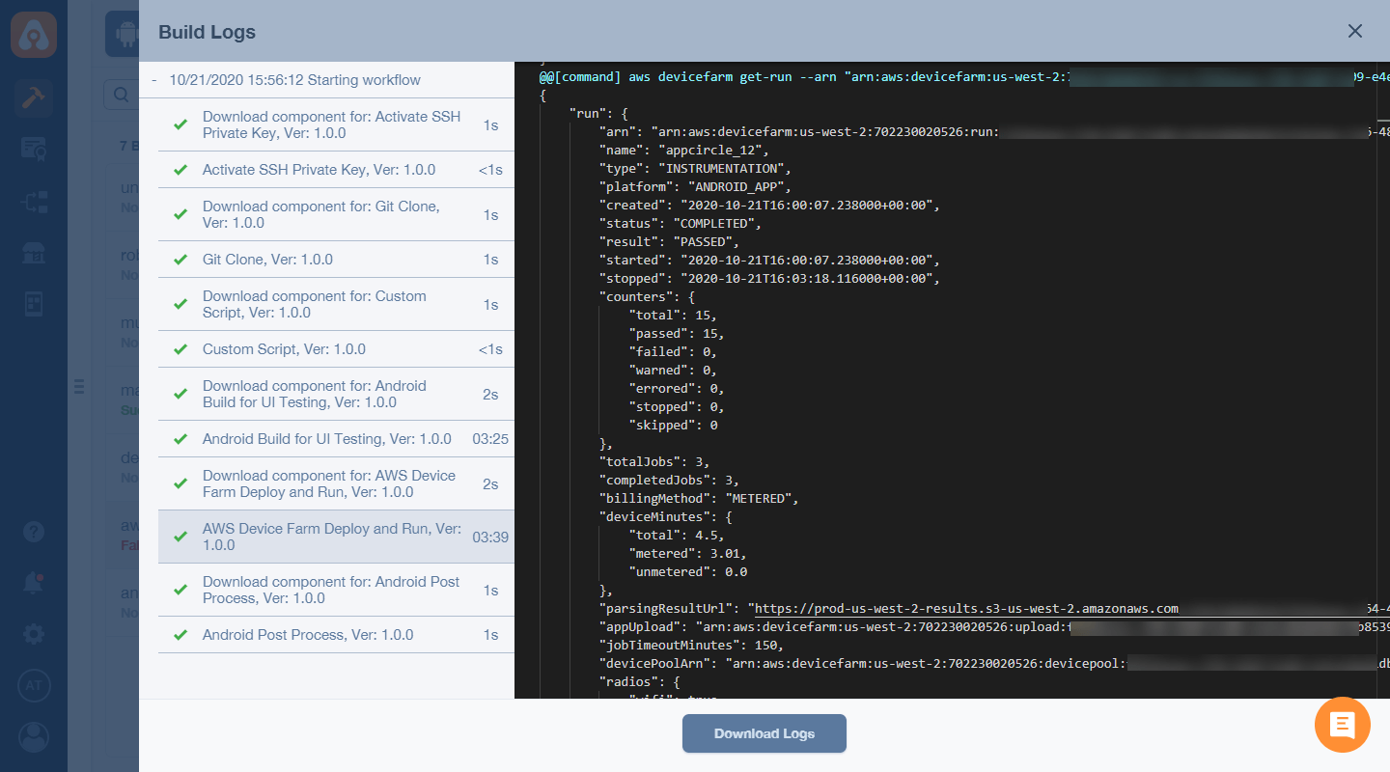Click green checkmark beside Android Build for UI Testing

[180, 439]
